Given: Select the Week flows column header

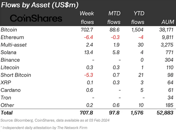Looking at the screenshot, I should pyautogui.click(x=87, y=18).
